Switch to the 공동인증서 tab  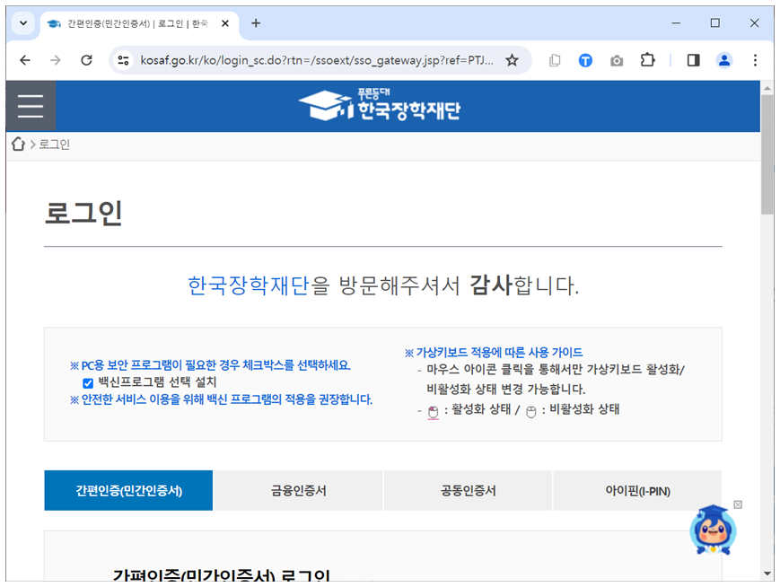point(469,490)
